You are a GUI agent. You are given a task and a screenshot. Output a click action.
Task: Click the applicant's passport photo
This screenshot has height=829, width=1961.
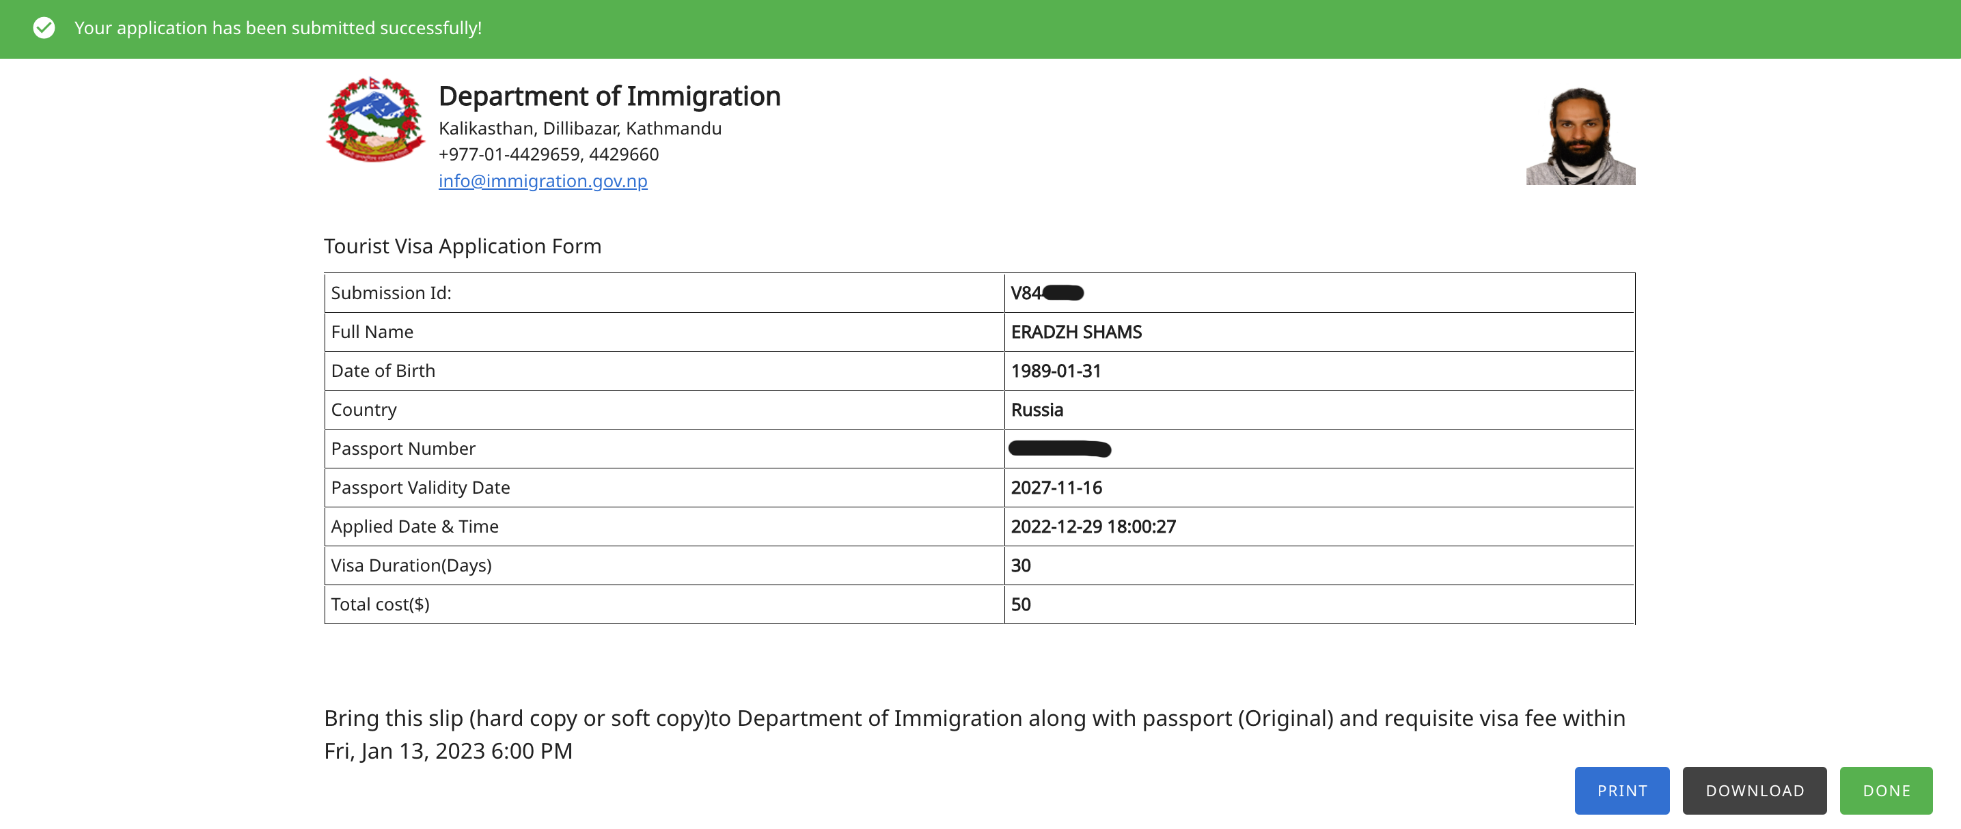pos(1580,136)
